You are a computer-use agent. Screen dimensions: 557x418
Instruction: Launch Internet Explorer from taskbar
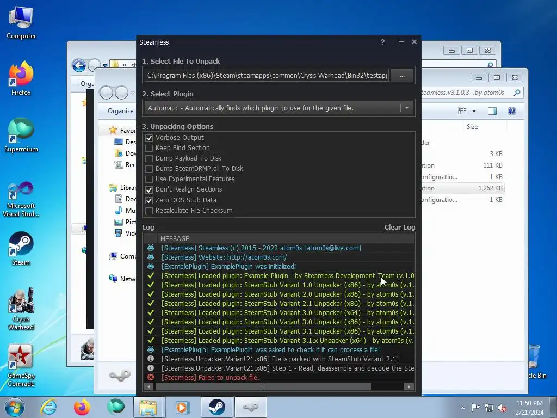point(48,407)
